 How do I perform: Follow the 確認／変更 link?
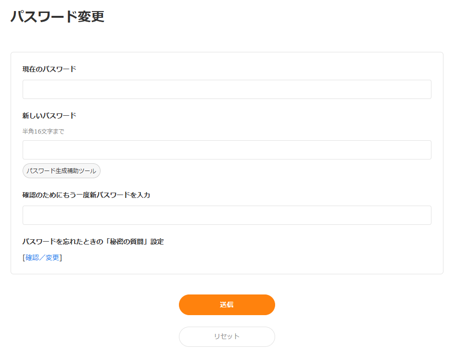pos(42,257)
